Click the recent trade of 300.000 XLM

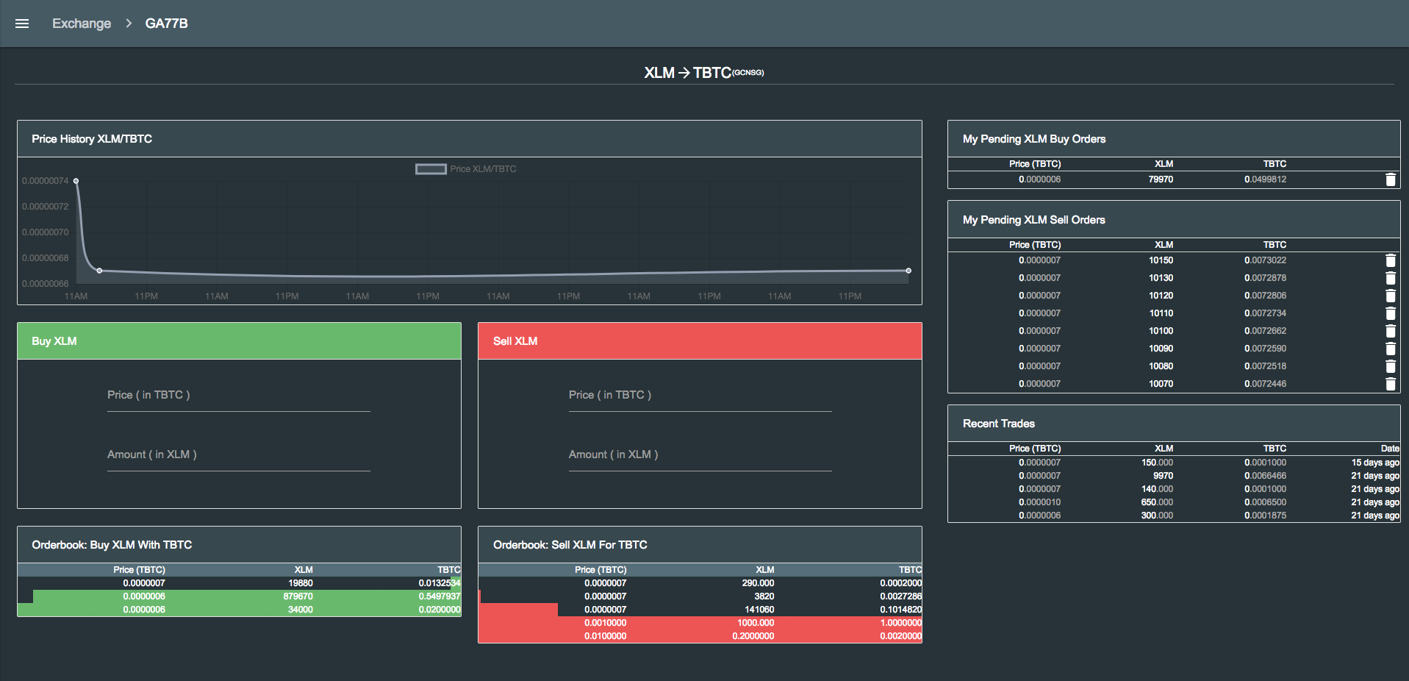pyautogui.click(x=1174, y=516)
